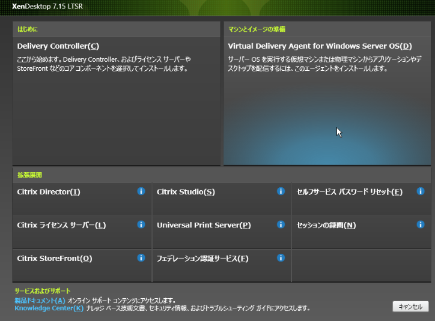Viewport: 435px width, 321px height.
Task: Select セルフサービス パスワード リセット(E) tile
Action: tap(362, 199)
